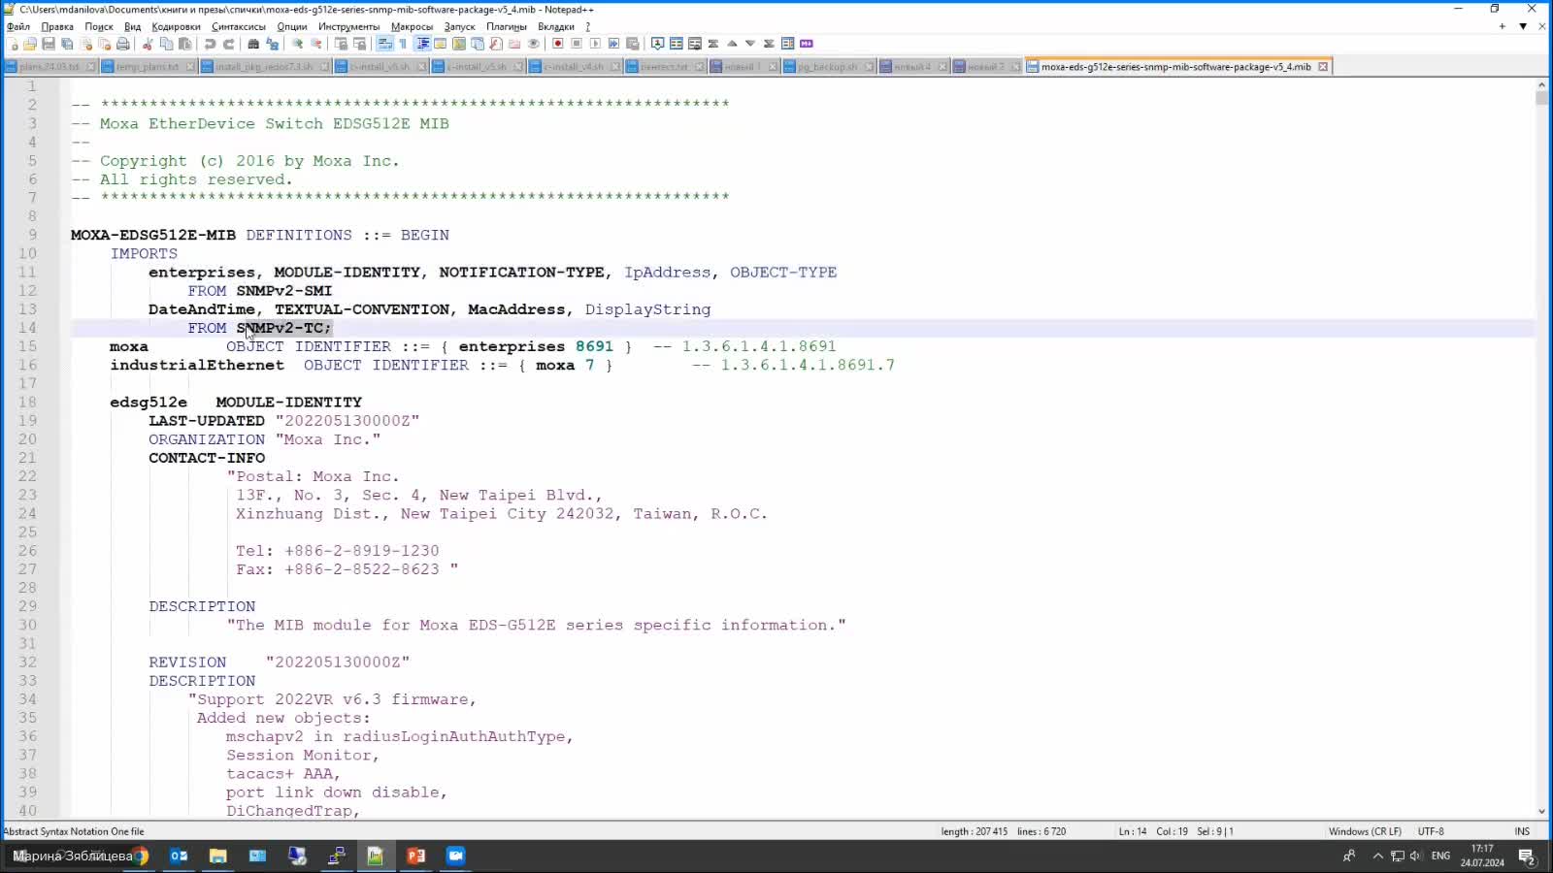Image resolution: width=1553 pixels, height=873 pixels.
Task: Open Find with the binoculars icon
Action: tap(253, 44)
